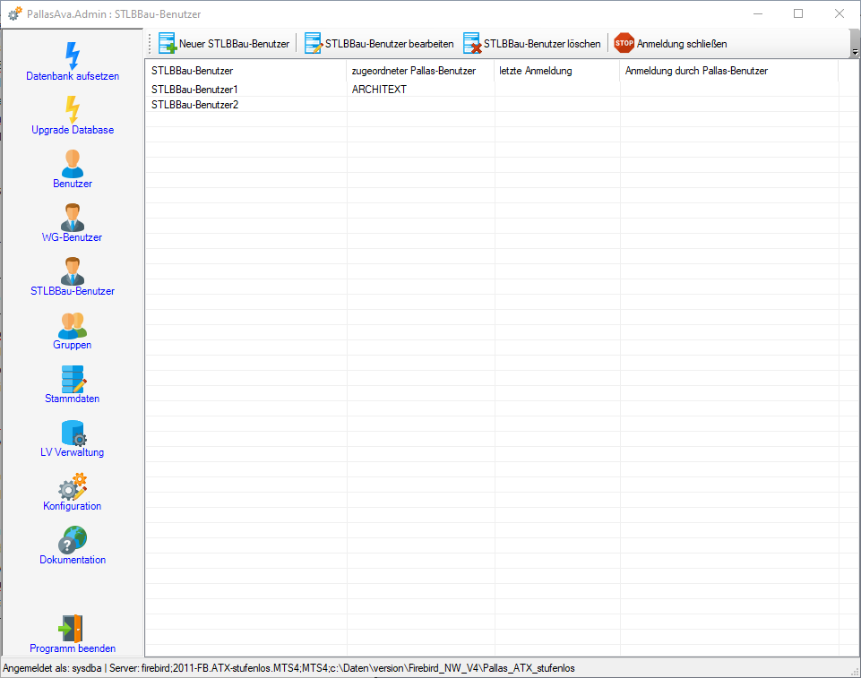Click Anmeldung durch Pallas-Benutzer column header

point(729,71)
